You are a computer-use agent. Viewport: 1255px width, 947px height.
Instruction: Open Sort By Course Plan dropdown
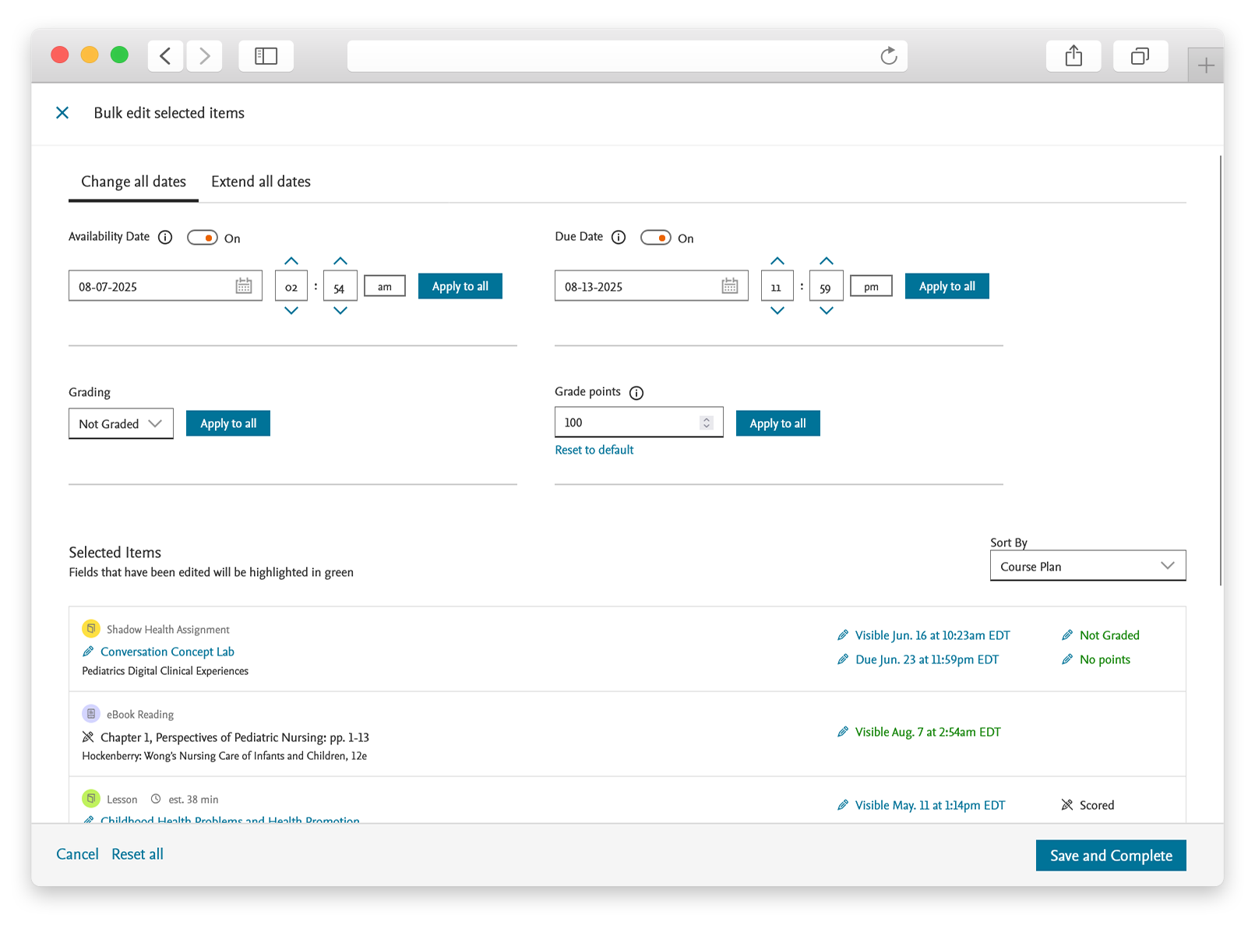1088,566
